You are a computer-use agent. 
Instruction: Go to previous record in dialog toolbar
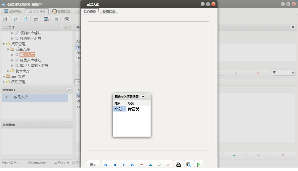pyautogui.click(x=115, y=165)
